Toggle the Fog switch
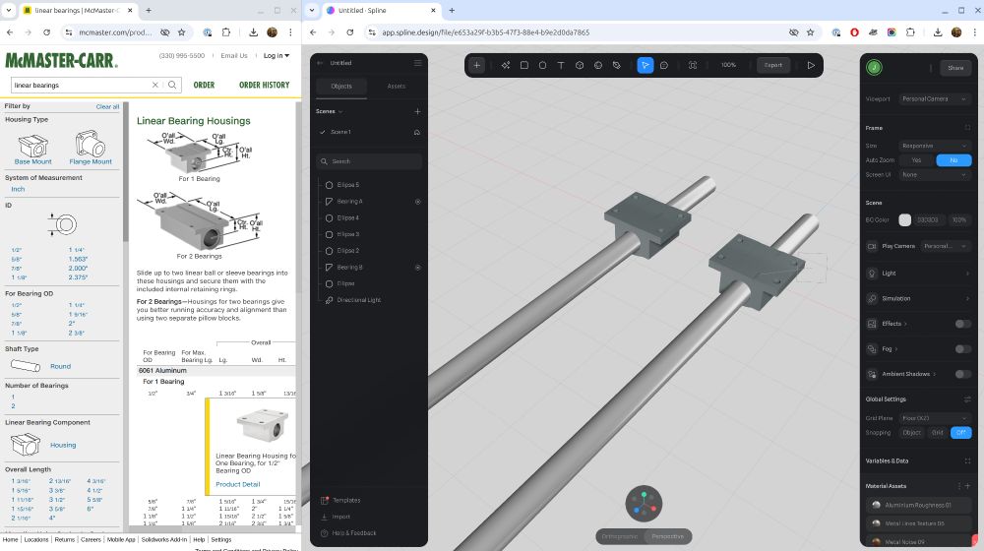The width and height of the screenshot is (984, 551). click(962, 349)
